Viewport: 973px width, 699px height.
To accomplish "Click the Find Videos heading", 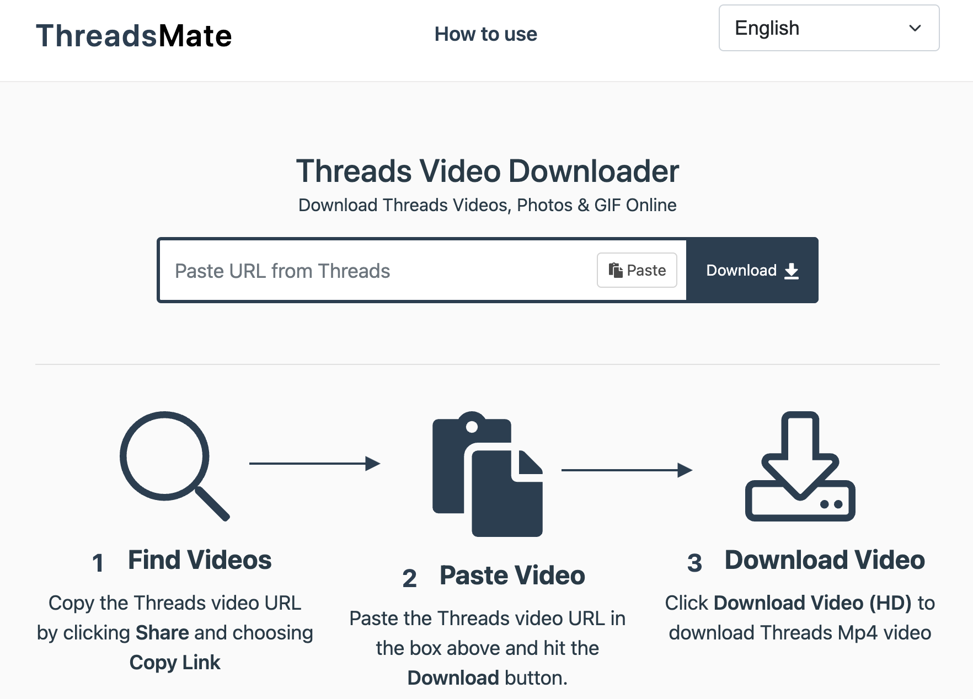I will [200, 560].
